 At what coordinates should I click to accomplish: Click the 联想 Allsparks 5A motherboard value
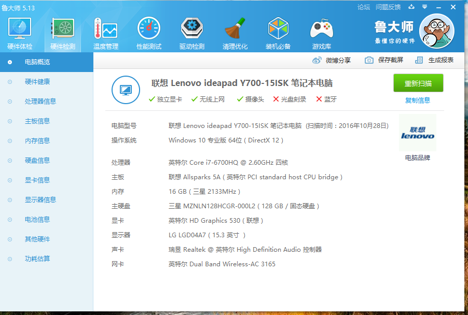pos(255,177)
